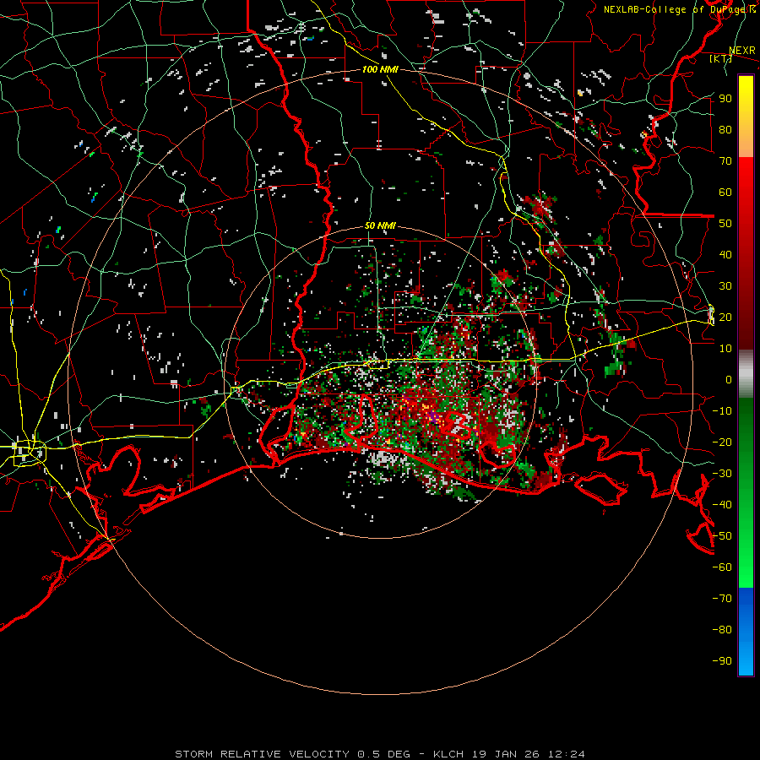This screenshot has height=760, width=760.
Task: Click the 80 value on the velocity scale
Action: coord(725,130)
